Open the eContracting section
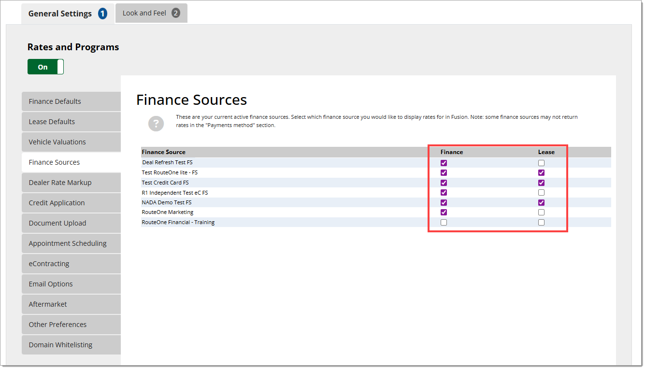This screenshot has width=645, height=369. (x=71, y=264)
